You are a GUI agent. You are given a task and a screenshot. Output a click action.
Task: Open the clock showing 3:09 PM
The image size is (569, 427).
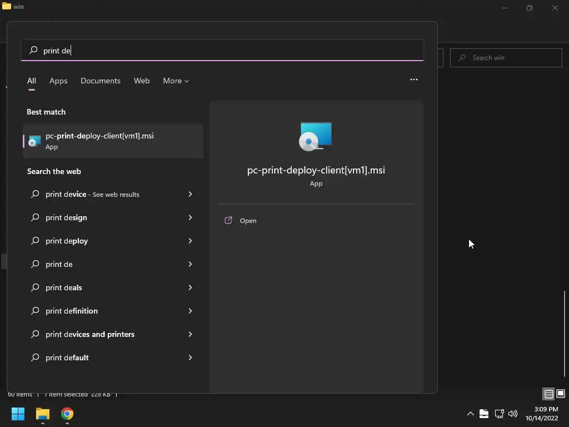tap(542, 414)
